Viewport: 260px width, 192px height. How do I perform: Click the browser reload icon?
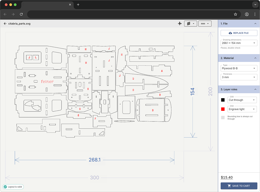21,14
